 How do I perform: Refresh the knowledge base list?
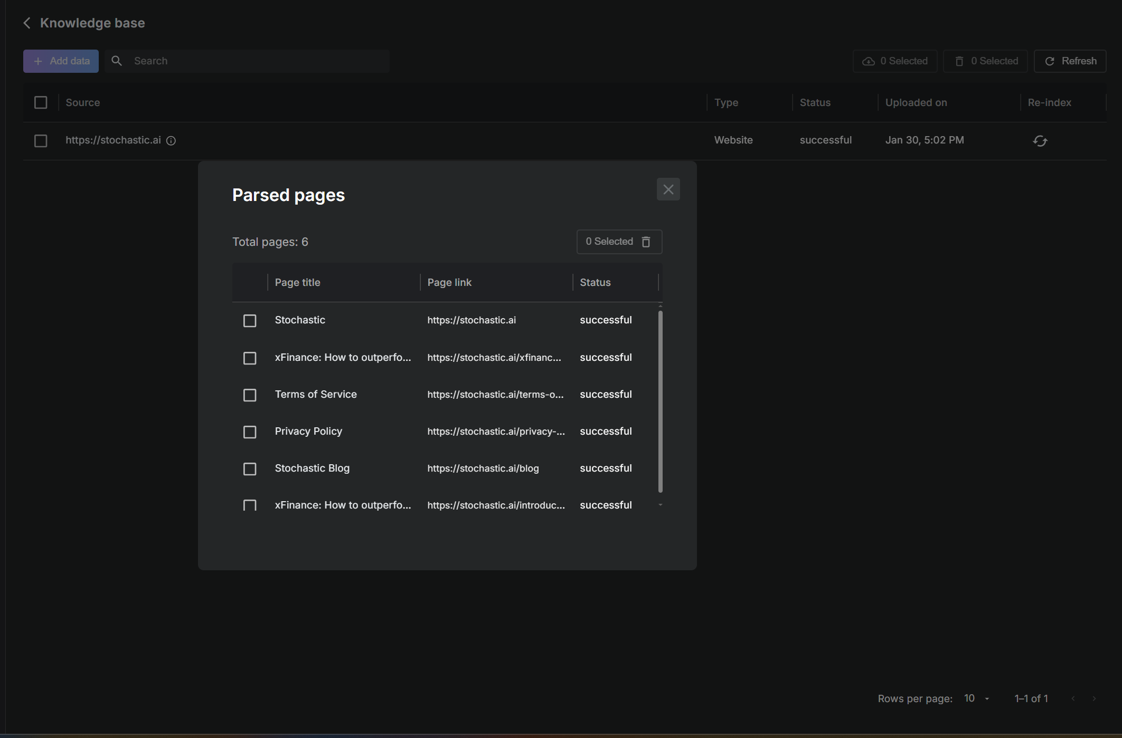click(x=1070, y=61)
